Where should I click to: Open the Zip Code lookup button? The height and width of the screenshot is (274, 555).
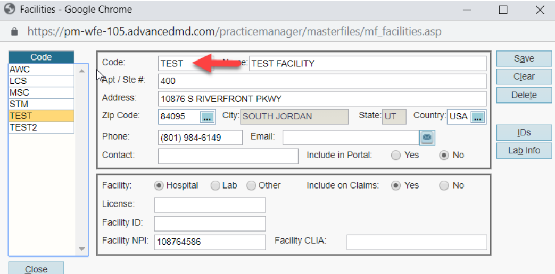click(x=206, y=117)
